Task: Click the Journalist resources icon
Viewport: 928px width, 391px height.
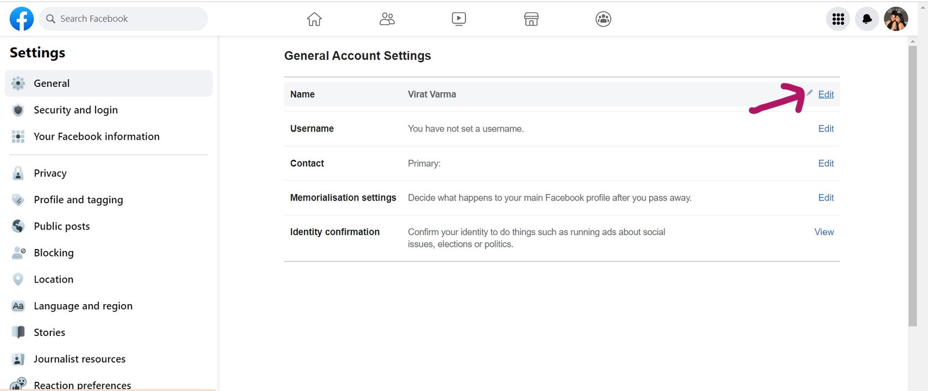Action: tap(19, 359)
